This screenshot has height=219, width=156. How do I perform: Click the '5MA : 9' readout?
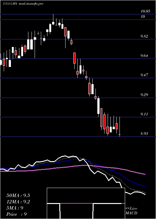15,208
